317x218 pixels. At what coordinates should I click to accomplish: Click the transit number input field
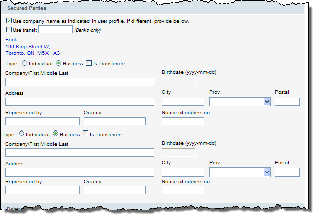coord(56,30)
